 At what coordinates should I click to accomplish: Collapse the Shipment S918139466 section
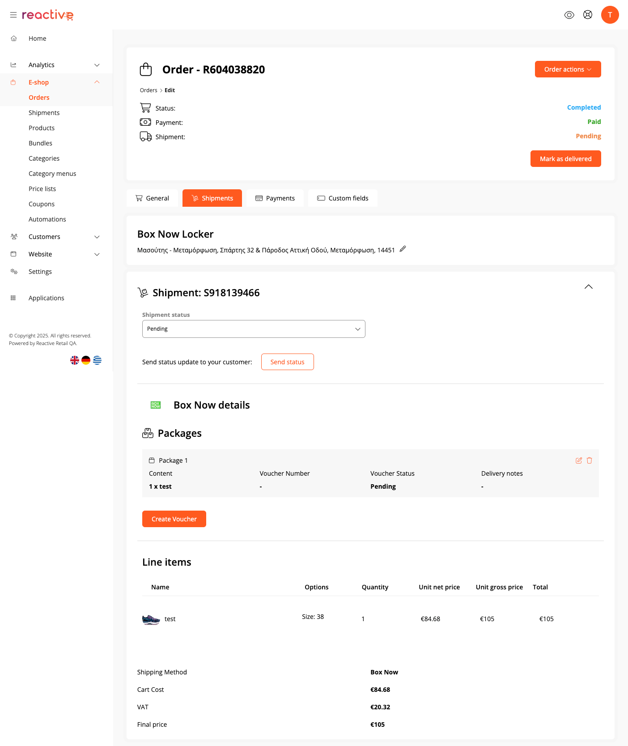(588, 287)
